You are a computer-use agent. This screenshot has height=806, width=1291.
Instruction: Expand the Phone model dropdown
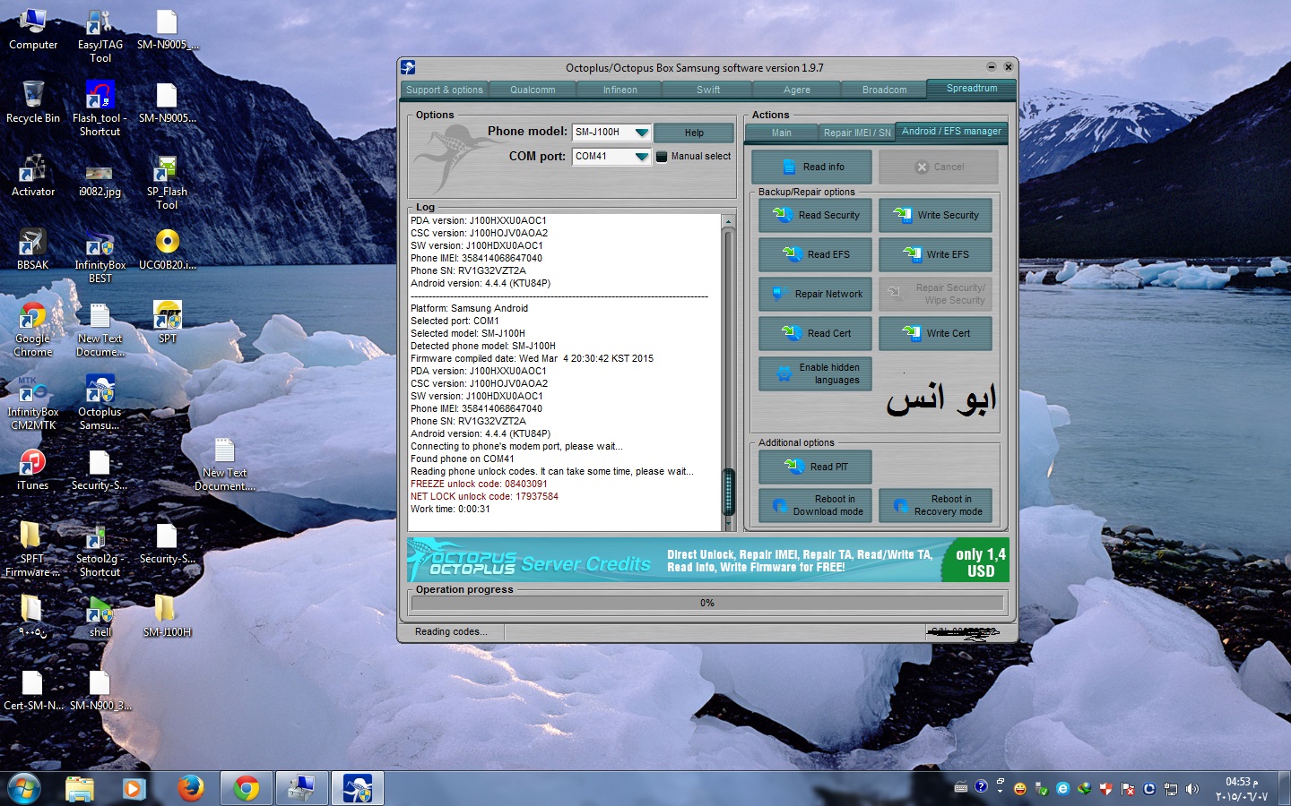(641, 133)
